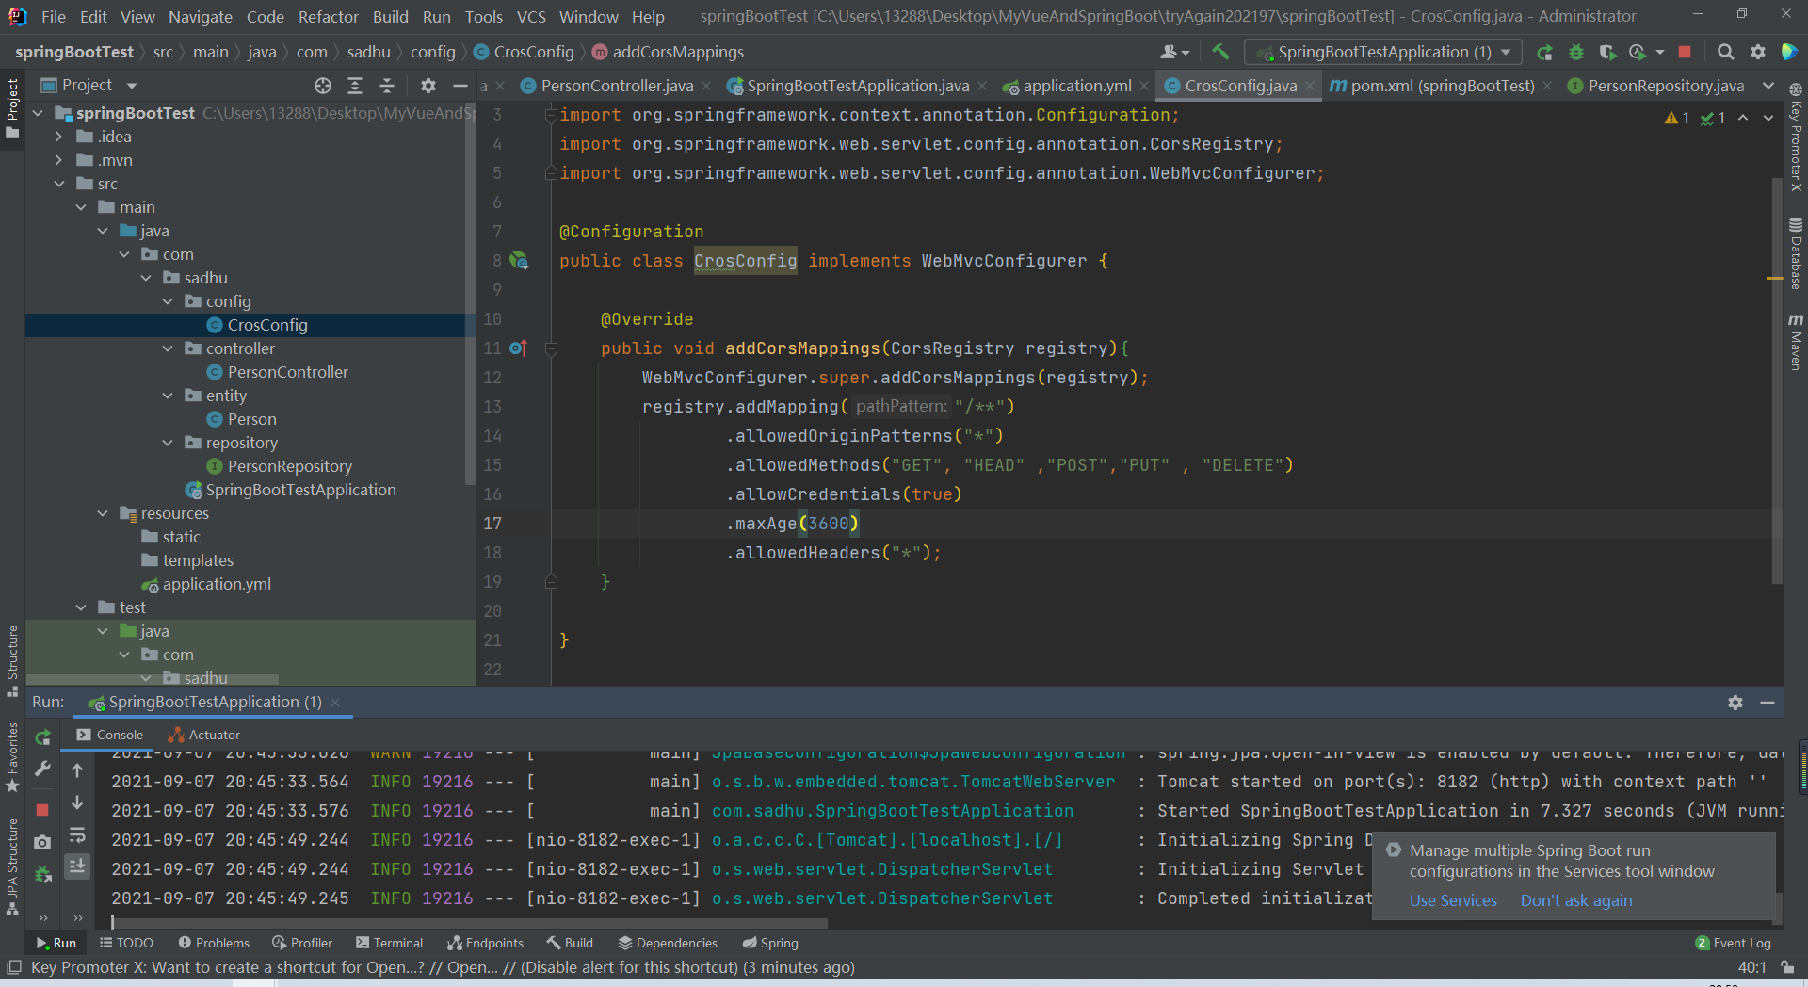Click the Use Services link

1452,900
